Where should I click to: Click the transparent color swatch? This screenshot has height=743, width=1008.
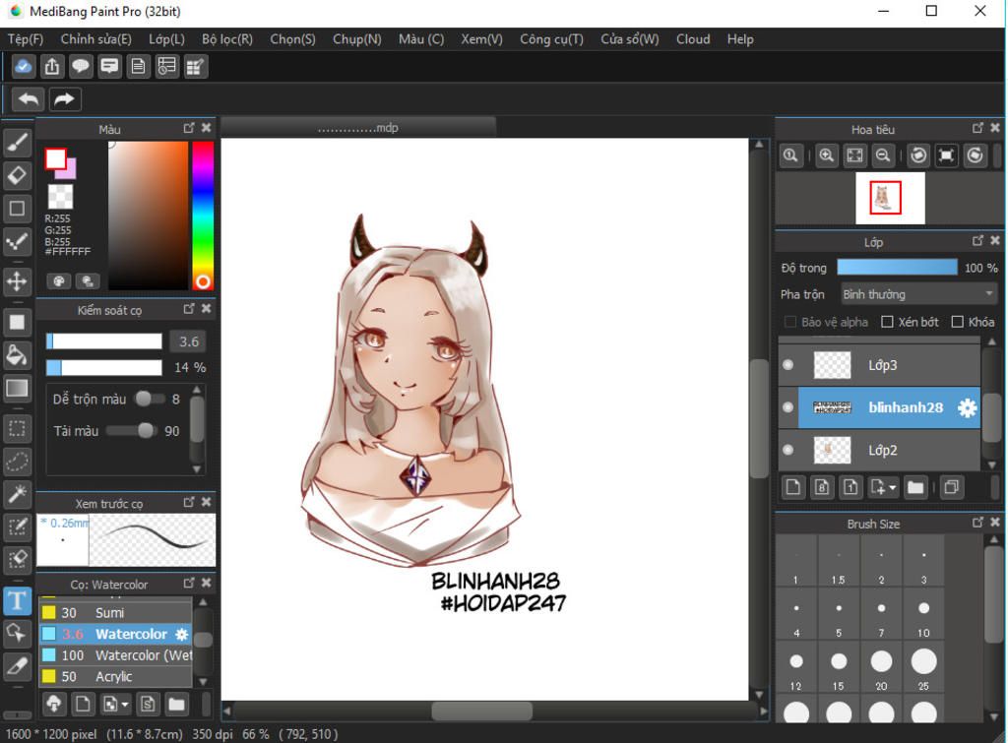coord(60,197)
